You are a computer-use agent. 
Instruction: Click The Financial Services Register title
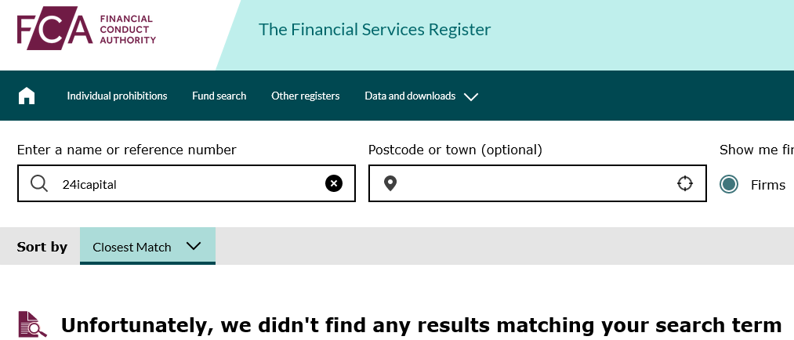[375, 29]
